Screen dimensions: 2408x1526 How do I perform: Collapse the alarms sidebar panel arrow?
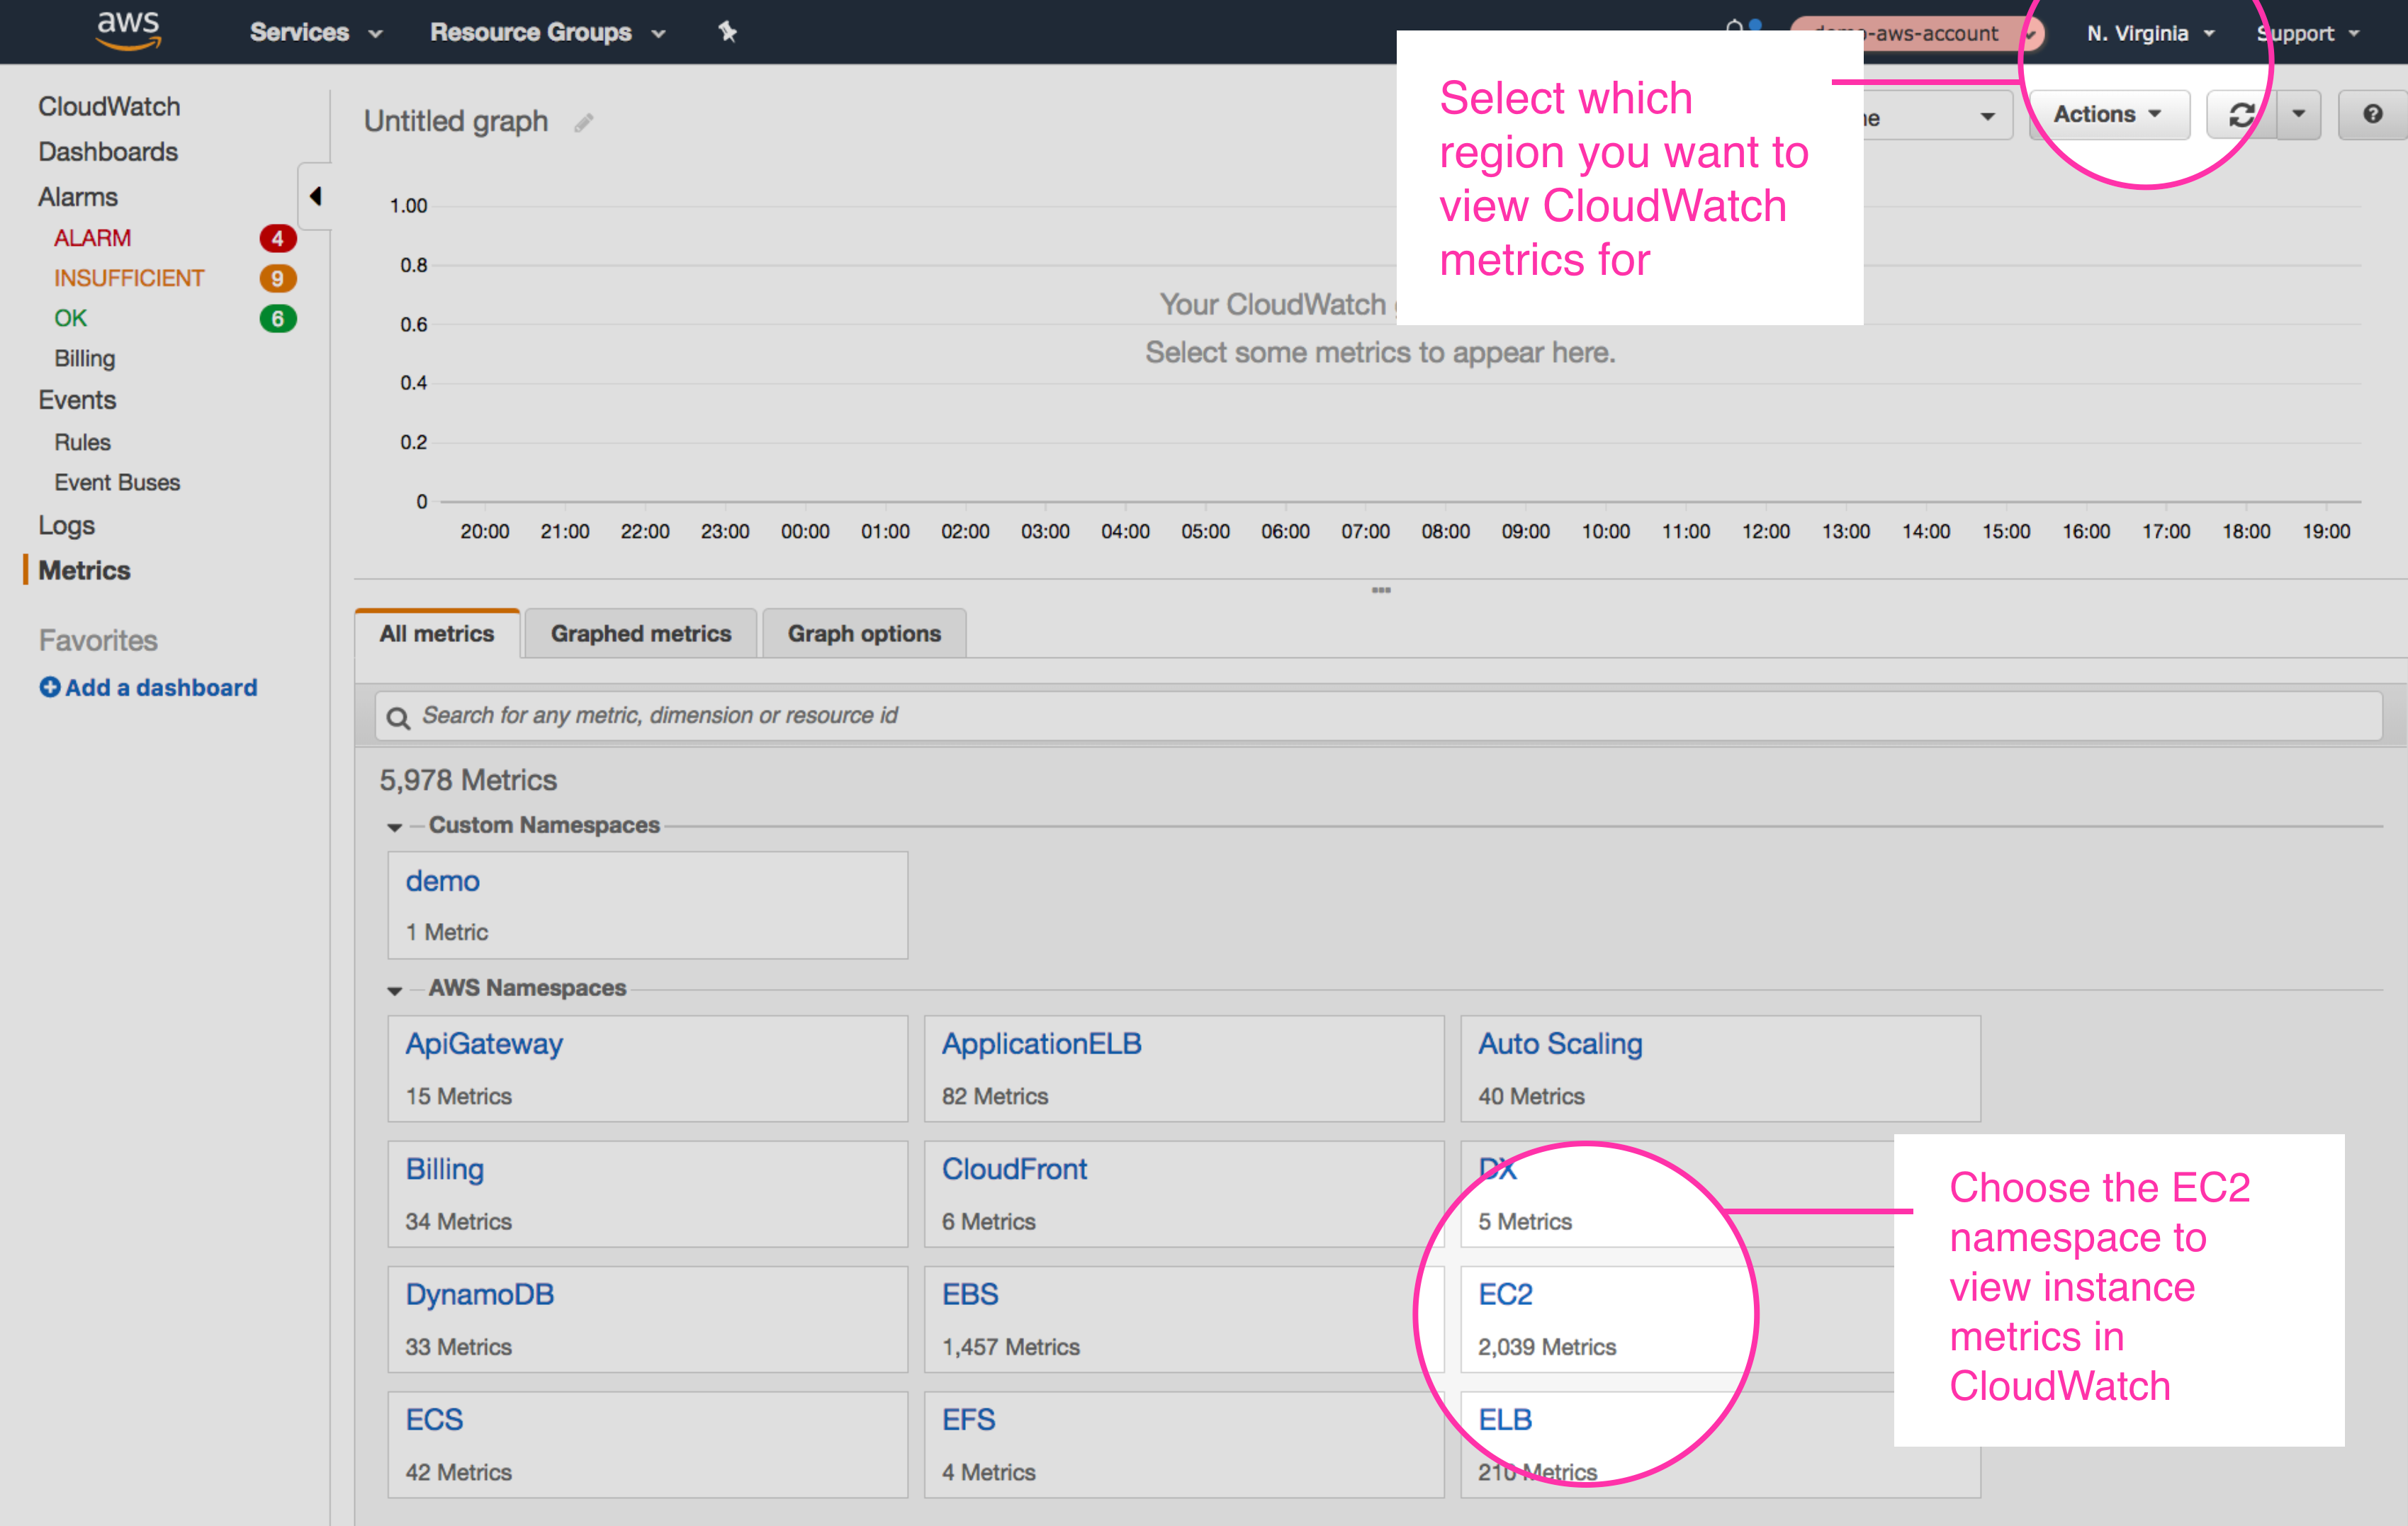[x=315, y=197]
